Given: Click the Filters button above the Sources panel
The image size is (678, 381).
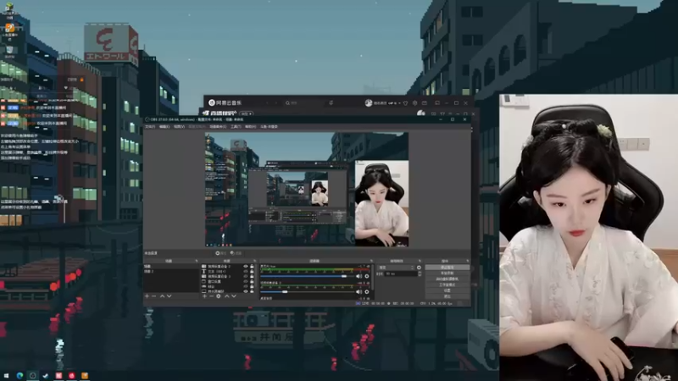Looking at the screenshot, I should pyautogui.click(x=236, y=253).
